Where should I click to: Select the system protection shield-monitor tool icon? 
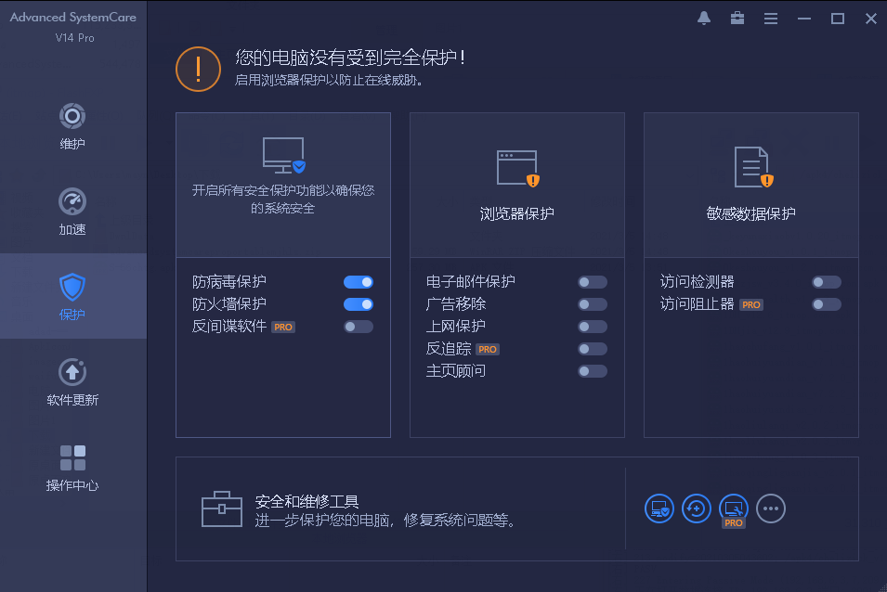(659, 508)
